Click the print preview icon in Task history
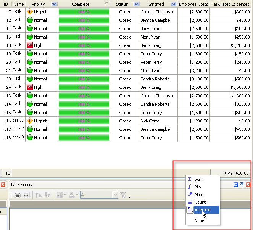The height and width of the screenshot is (230, 253). (x=26, y=195)
